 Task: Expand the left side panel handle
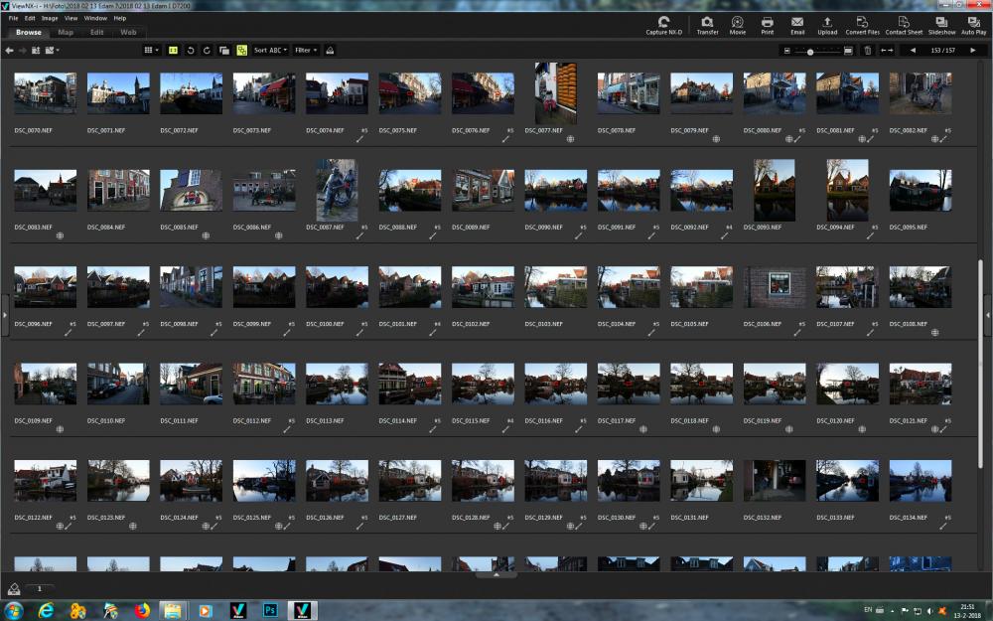[x=4, y=315]
